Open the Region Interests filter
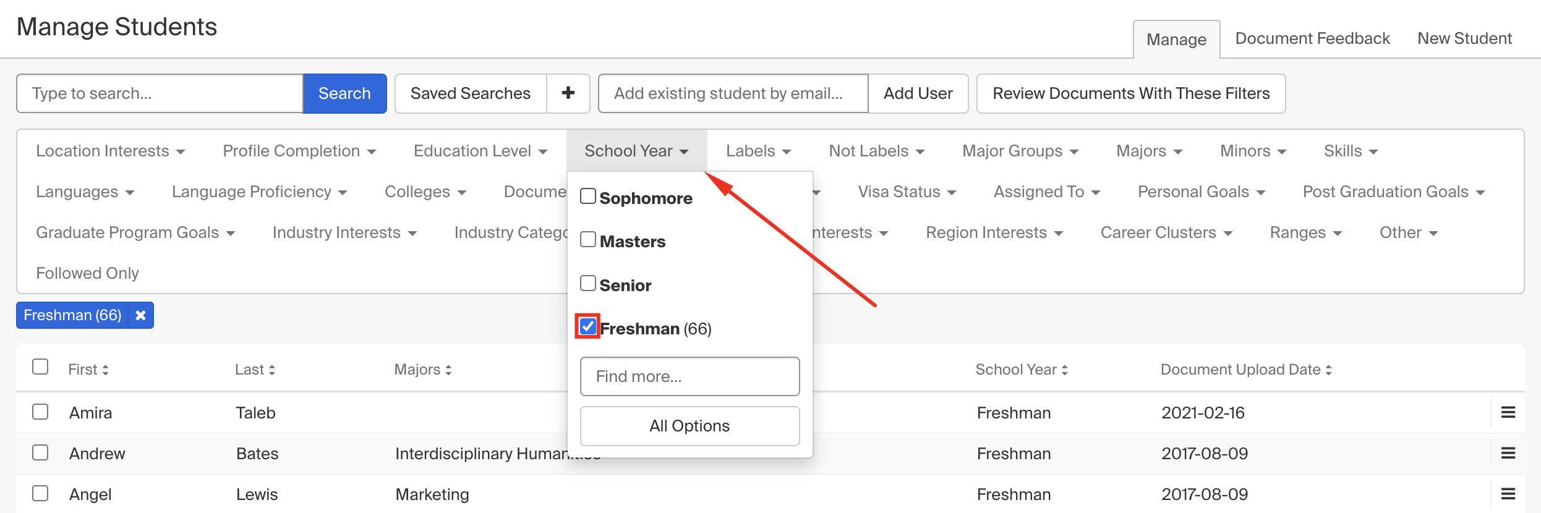 point(994,232)
